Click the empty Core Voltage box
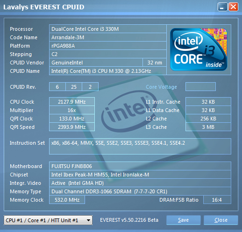 pos(200,87)
